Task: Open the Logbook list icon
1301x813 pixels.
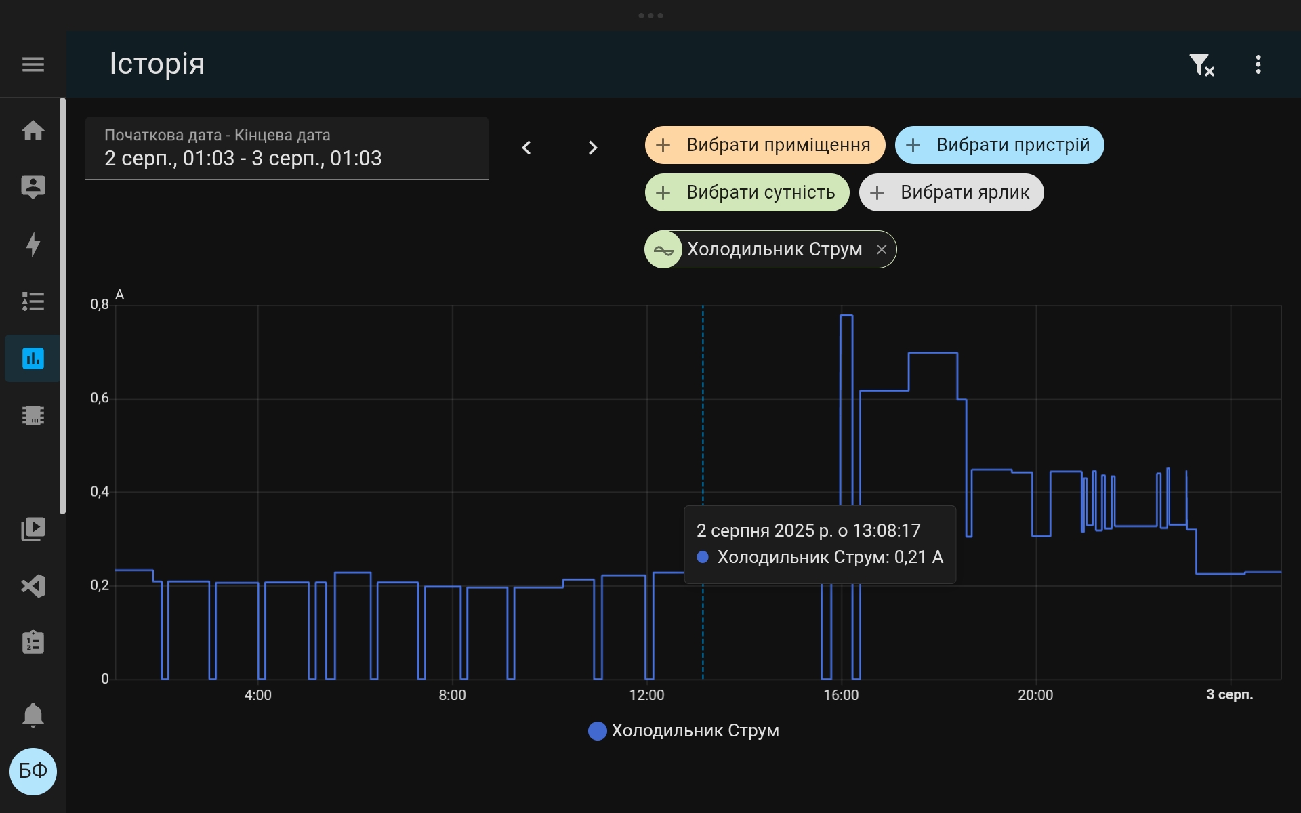Action: (x=33, y=301)
